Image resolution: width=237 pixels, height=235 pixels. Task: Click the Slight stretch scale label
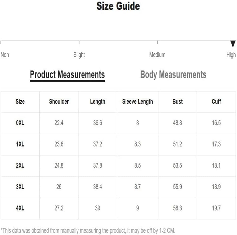click(79, 55)
